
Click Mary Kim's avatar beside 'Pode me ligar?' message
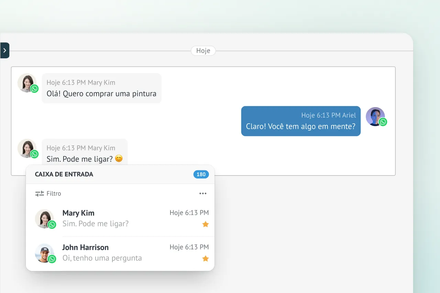[x=27, y=148]
